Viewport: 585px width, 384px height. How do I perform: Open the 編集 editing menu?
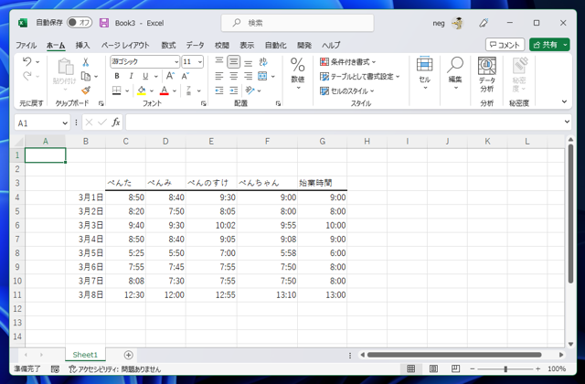click(x=455, y=73)
